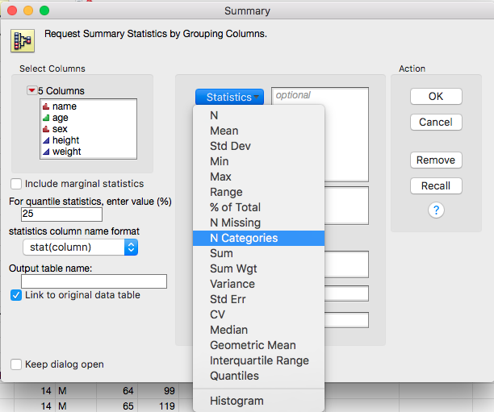This screenshot has width=494, height=412.
Task: Pick Histogram from the statistics menu
Action: click(x=237, y=401)
